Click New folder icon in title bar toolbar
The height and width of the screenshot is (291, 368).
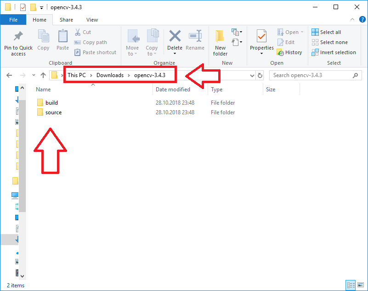pyautogui.click(x=33, y=7)
